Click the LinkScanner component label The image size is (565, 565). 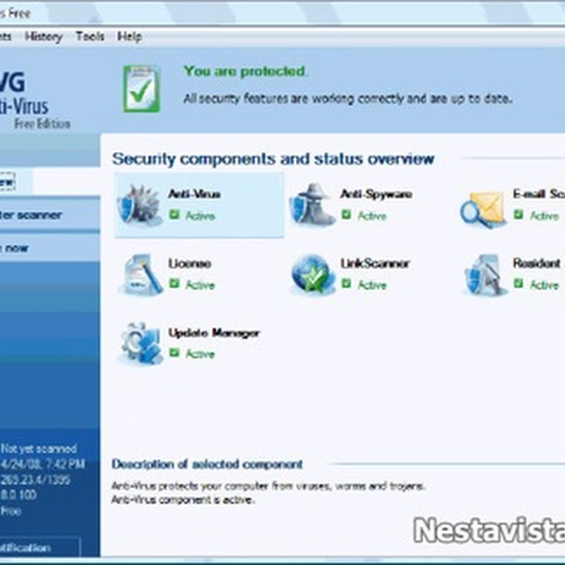point(375,263)
